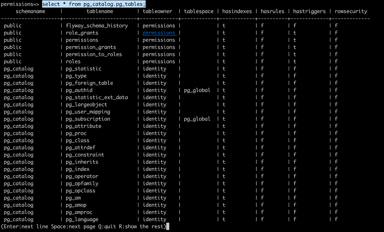Viewport: 384px width, 232px height.
Task: Select the pg_largeobject table name
Action: click(86, 104)
